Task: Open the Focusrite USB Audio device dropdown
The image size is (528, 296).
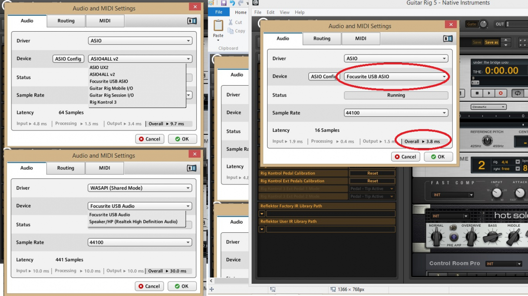Action: (140, 206)
